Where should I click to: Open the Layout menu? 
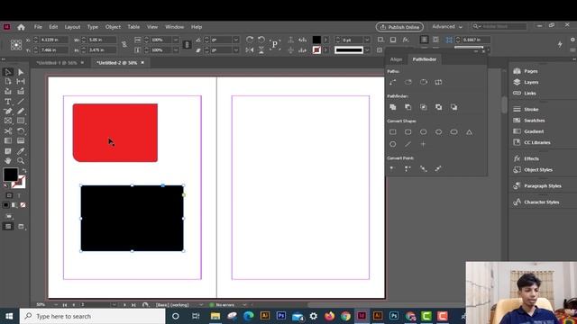72,27
